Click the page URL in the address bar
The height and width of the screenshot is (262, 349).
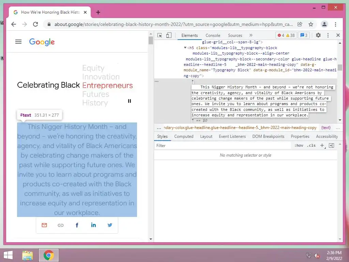[173, 24]
